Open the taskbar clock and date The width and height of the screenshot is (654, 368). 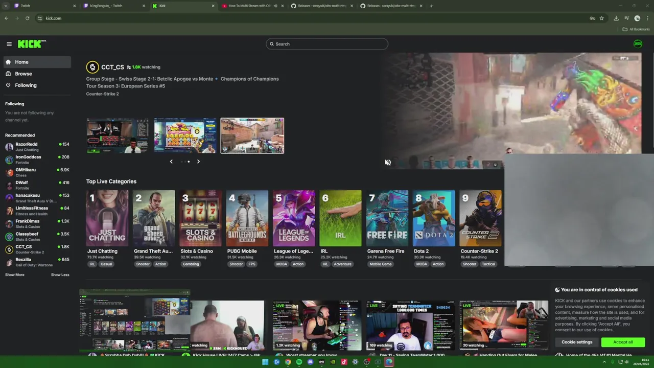641,362
